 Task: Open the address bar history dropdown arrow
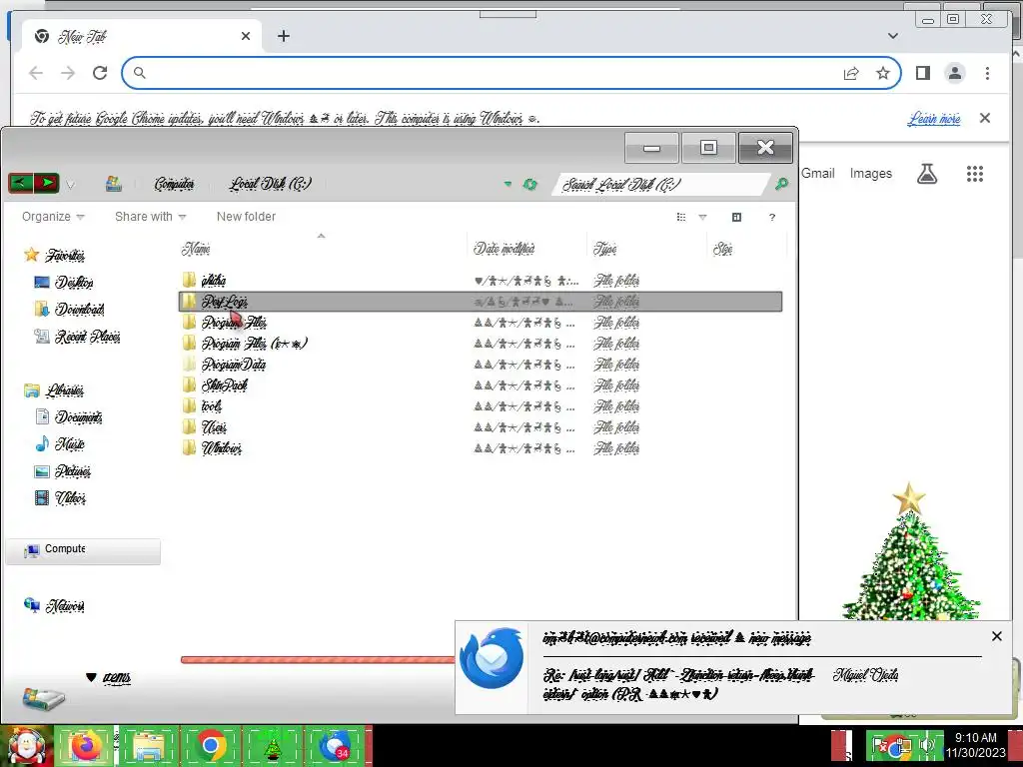[508, 185]
